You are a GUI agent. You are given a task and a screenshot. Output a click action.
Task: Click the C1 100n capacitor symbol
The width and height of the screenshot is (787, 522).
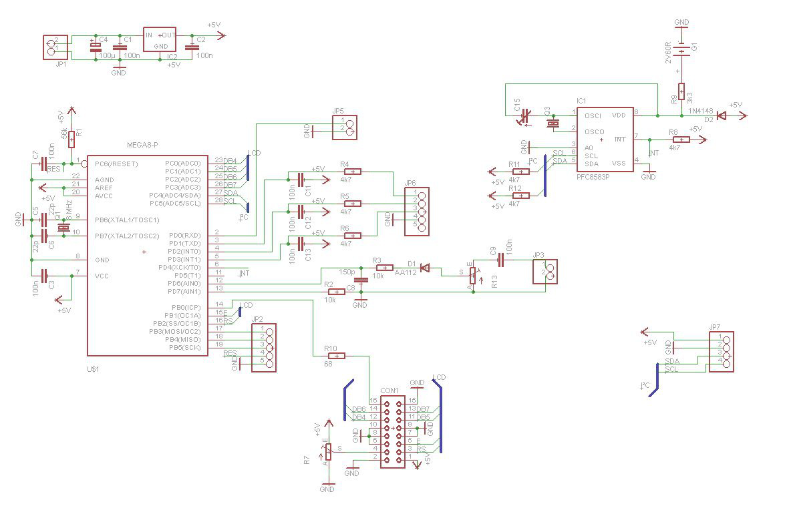click(x=119, y=47)
